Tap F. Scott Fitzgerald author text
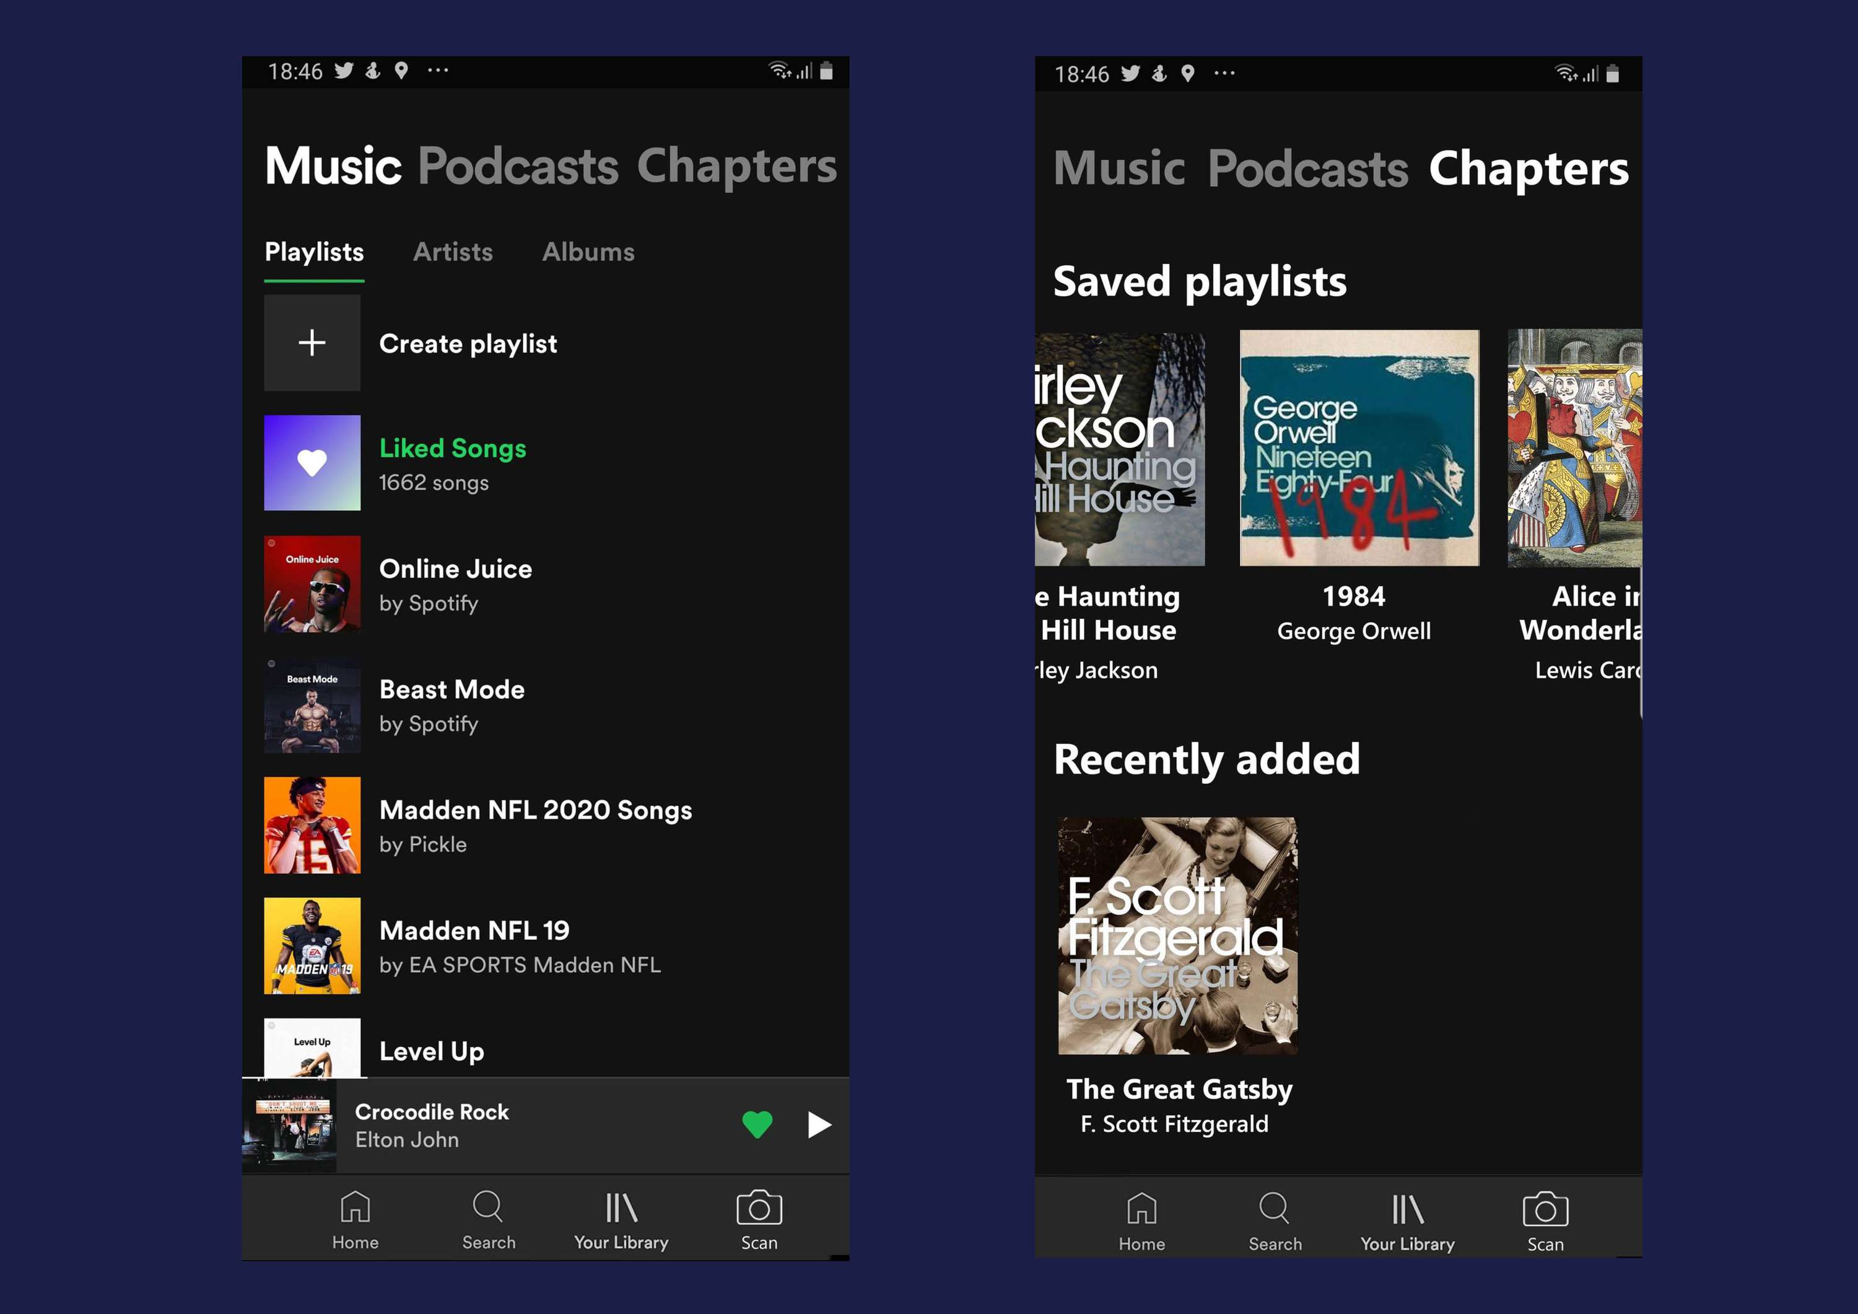This screenshot has width=1858, height=1314. (1174, 1124)
